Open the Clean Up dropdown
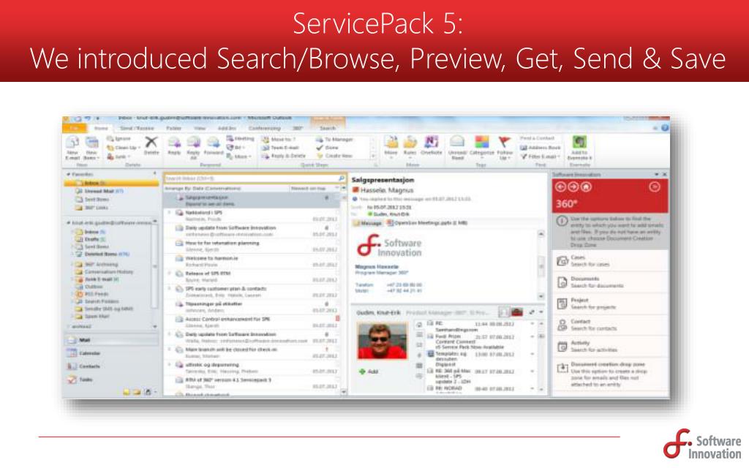The image size is (749, 468). pos(124,148)
